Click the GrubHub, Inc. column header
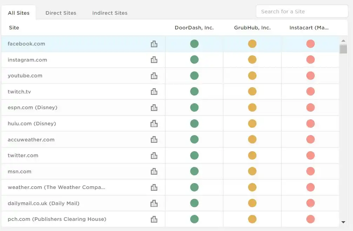Screen dimensions: 353x231 coord(252,28)
